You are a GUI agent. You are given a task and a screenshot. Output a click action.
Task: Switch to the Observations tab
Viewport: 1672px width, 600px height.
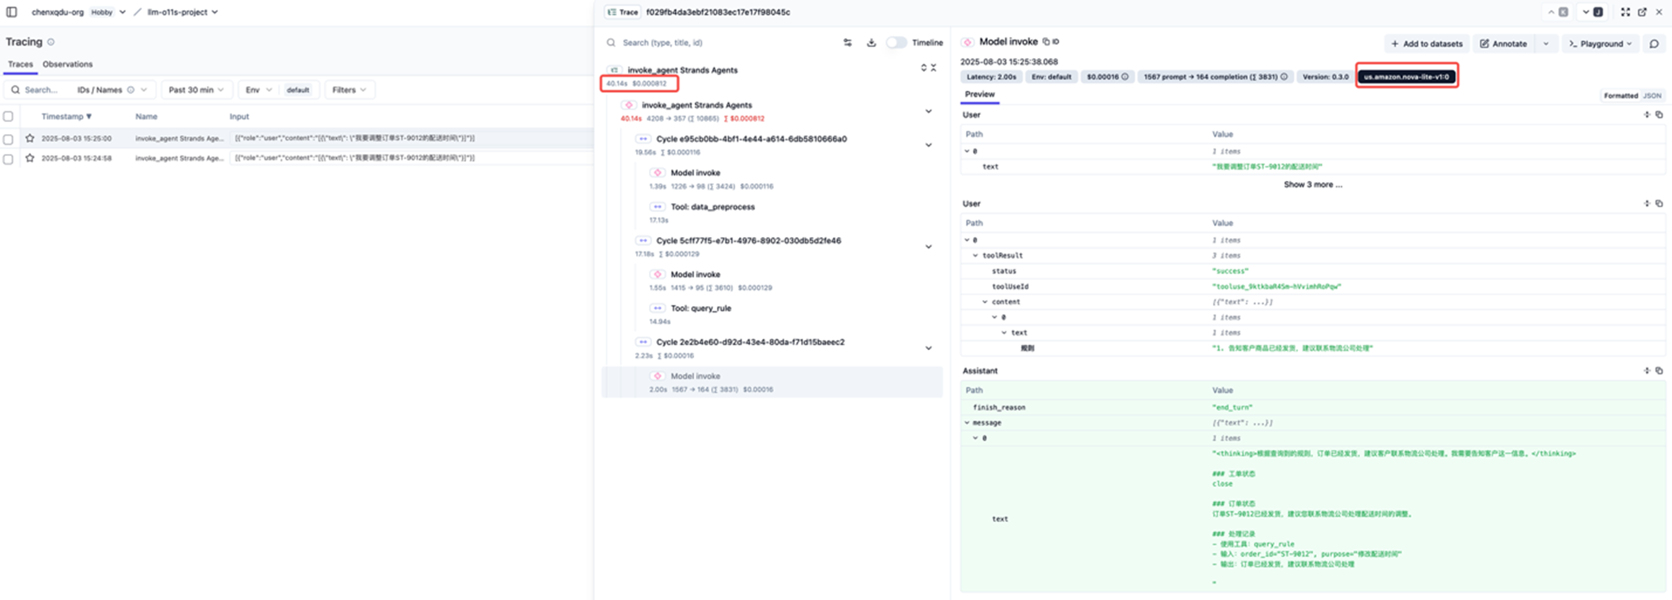(67, 64)
